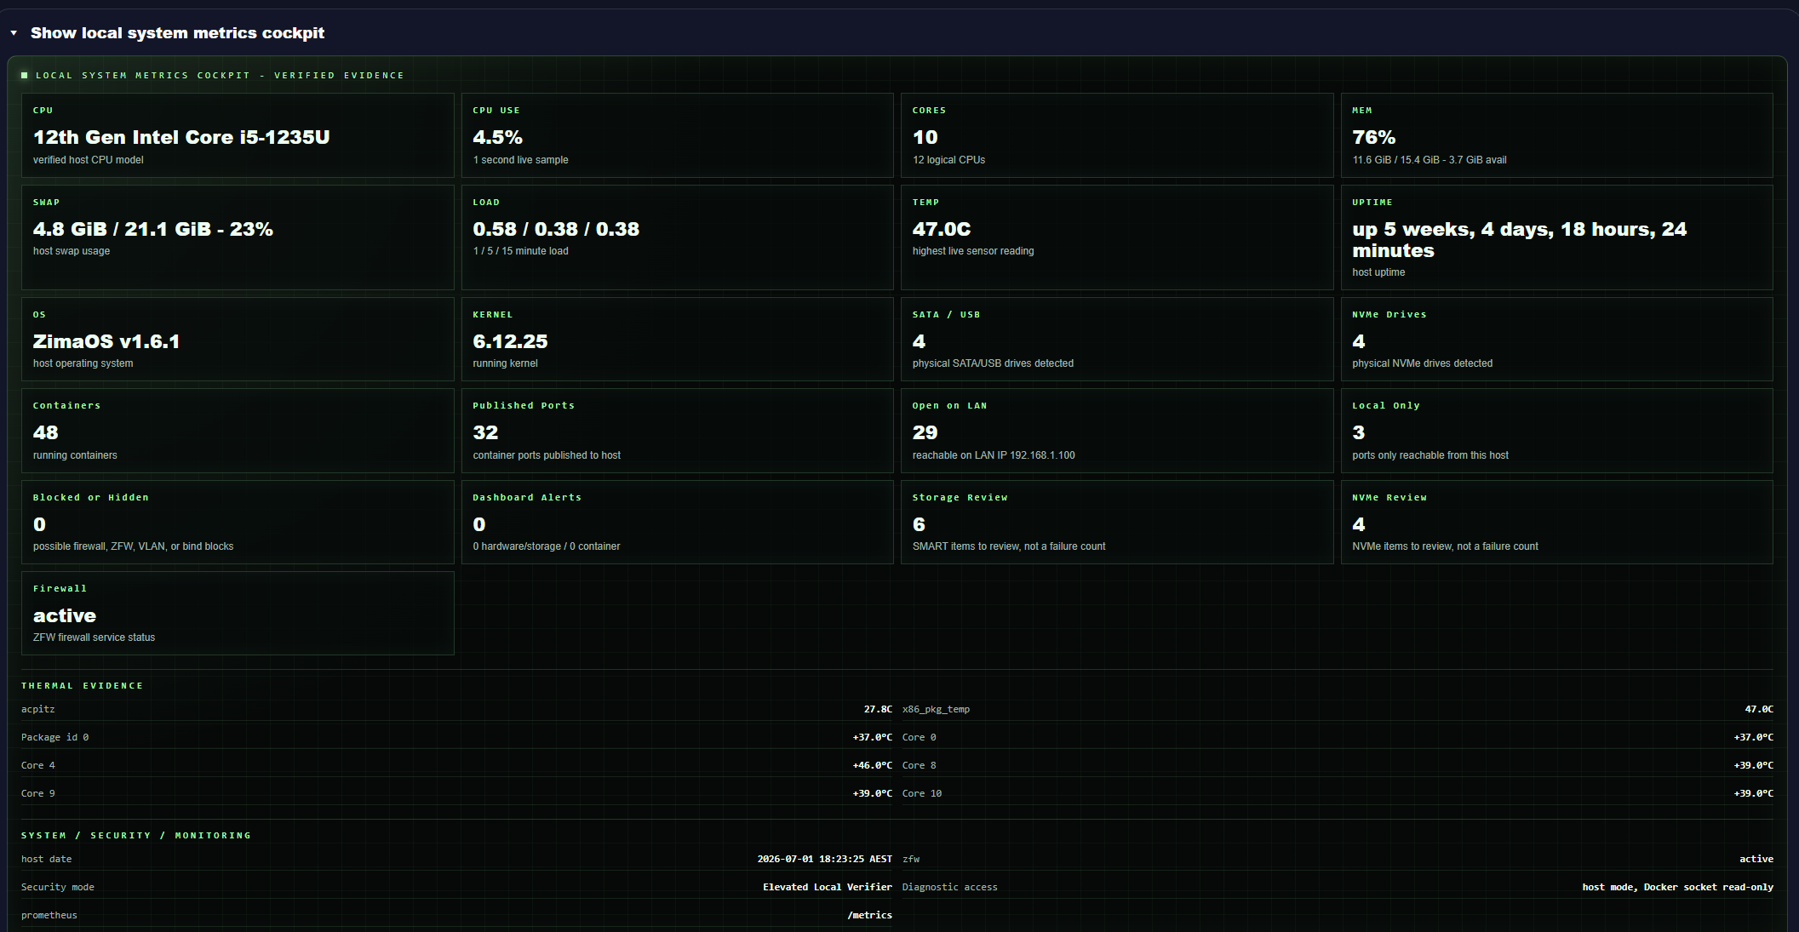Click '12 logical CPUs' subtitle
The image size is (1799, 932).
[948, 160]
